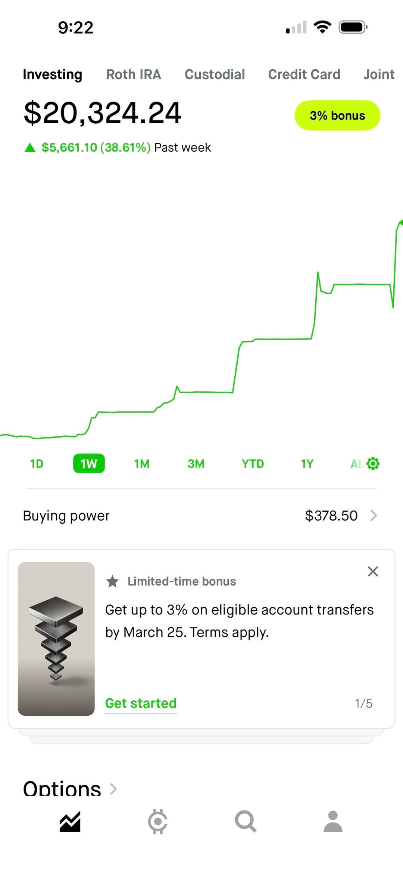Open the investing chart tab icon
Screen dimensions: 403x874
click(x=70, y=821)
